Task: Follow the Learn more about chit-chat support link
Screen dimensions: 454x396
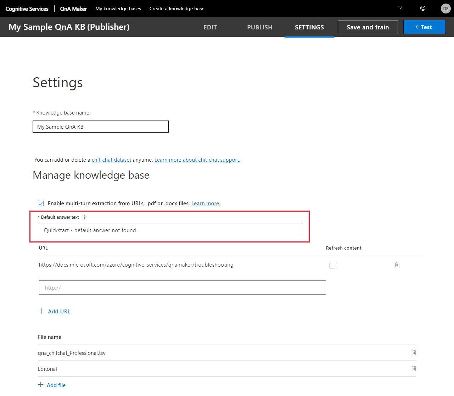Action: click(197, 160)
